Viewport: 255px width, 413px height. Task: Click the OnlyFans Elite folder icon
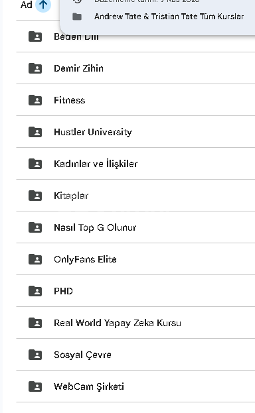click(x=35, y=259)
